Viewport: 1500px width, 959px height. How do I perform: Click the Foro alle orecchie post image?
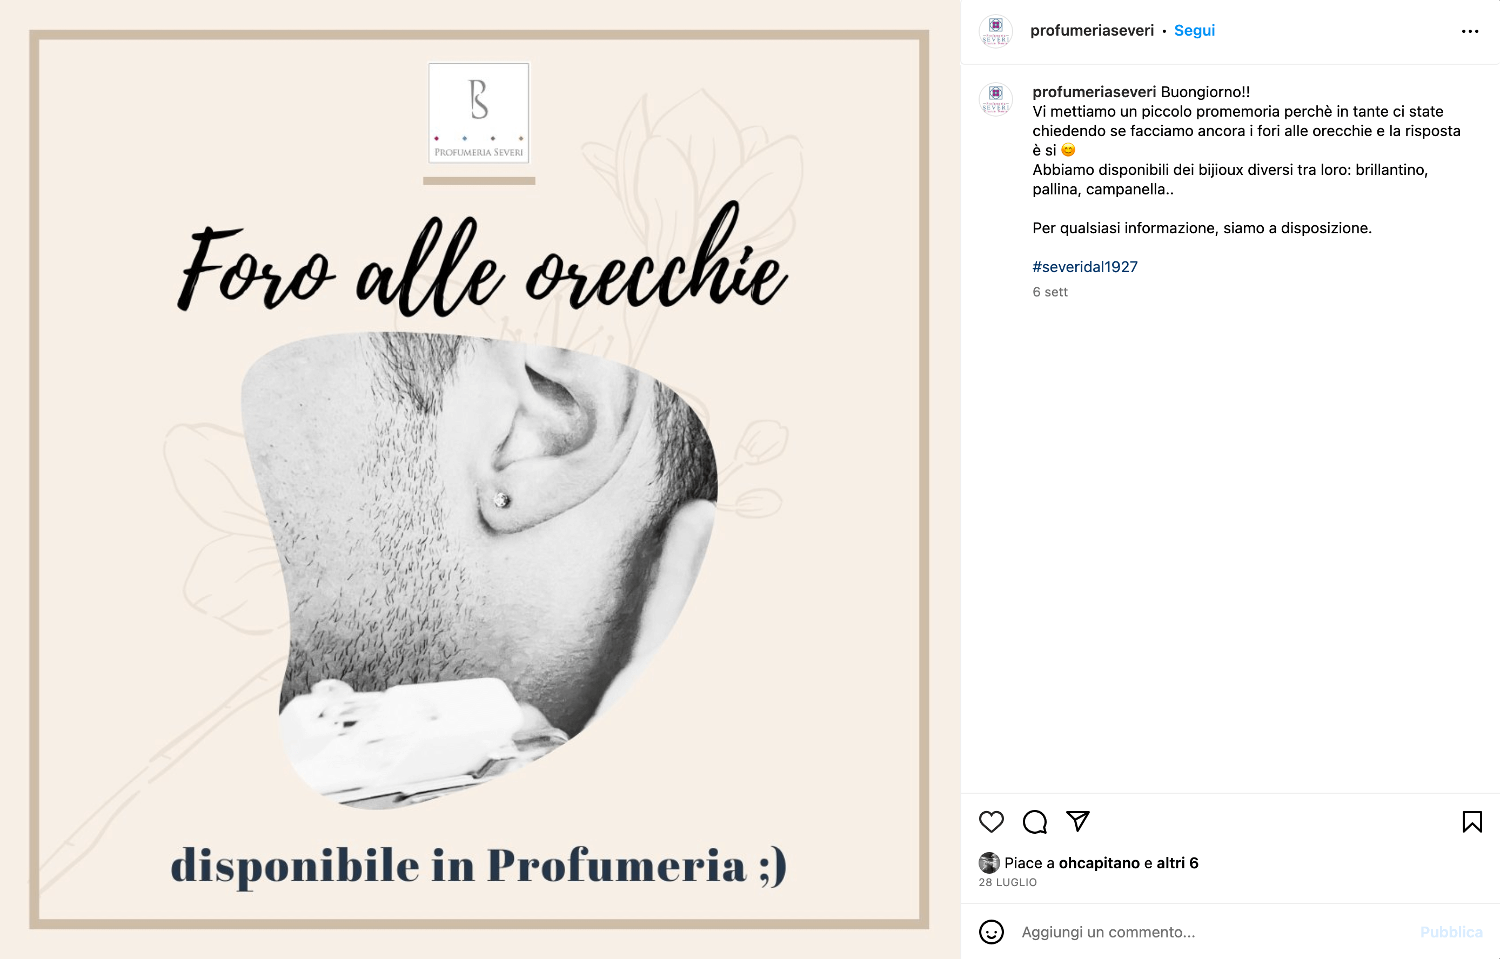[479, 479]
